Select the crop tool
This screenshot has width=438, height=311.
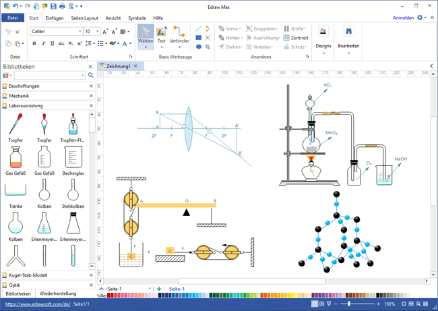[x=208, y=47]
